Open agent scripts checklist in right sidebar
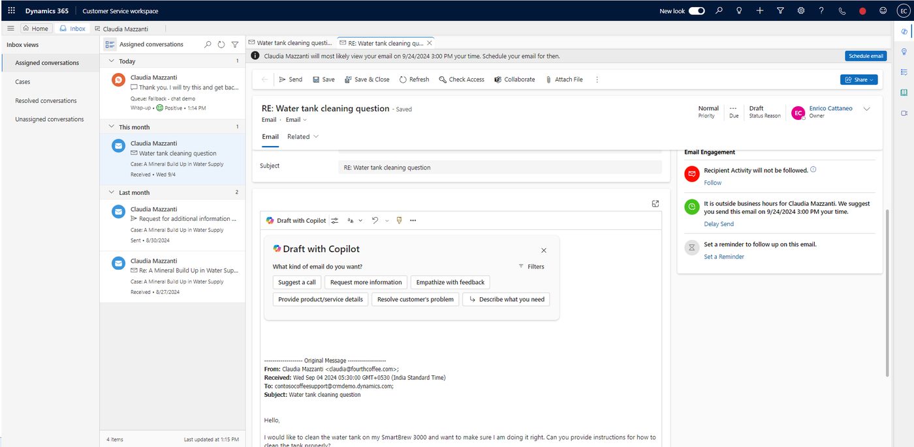The image size is (914, 447). click(904, 72)
